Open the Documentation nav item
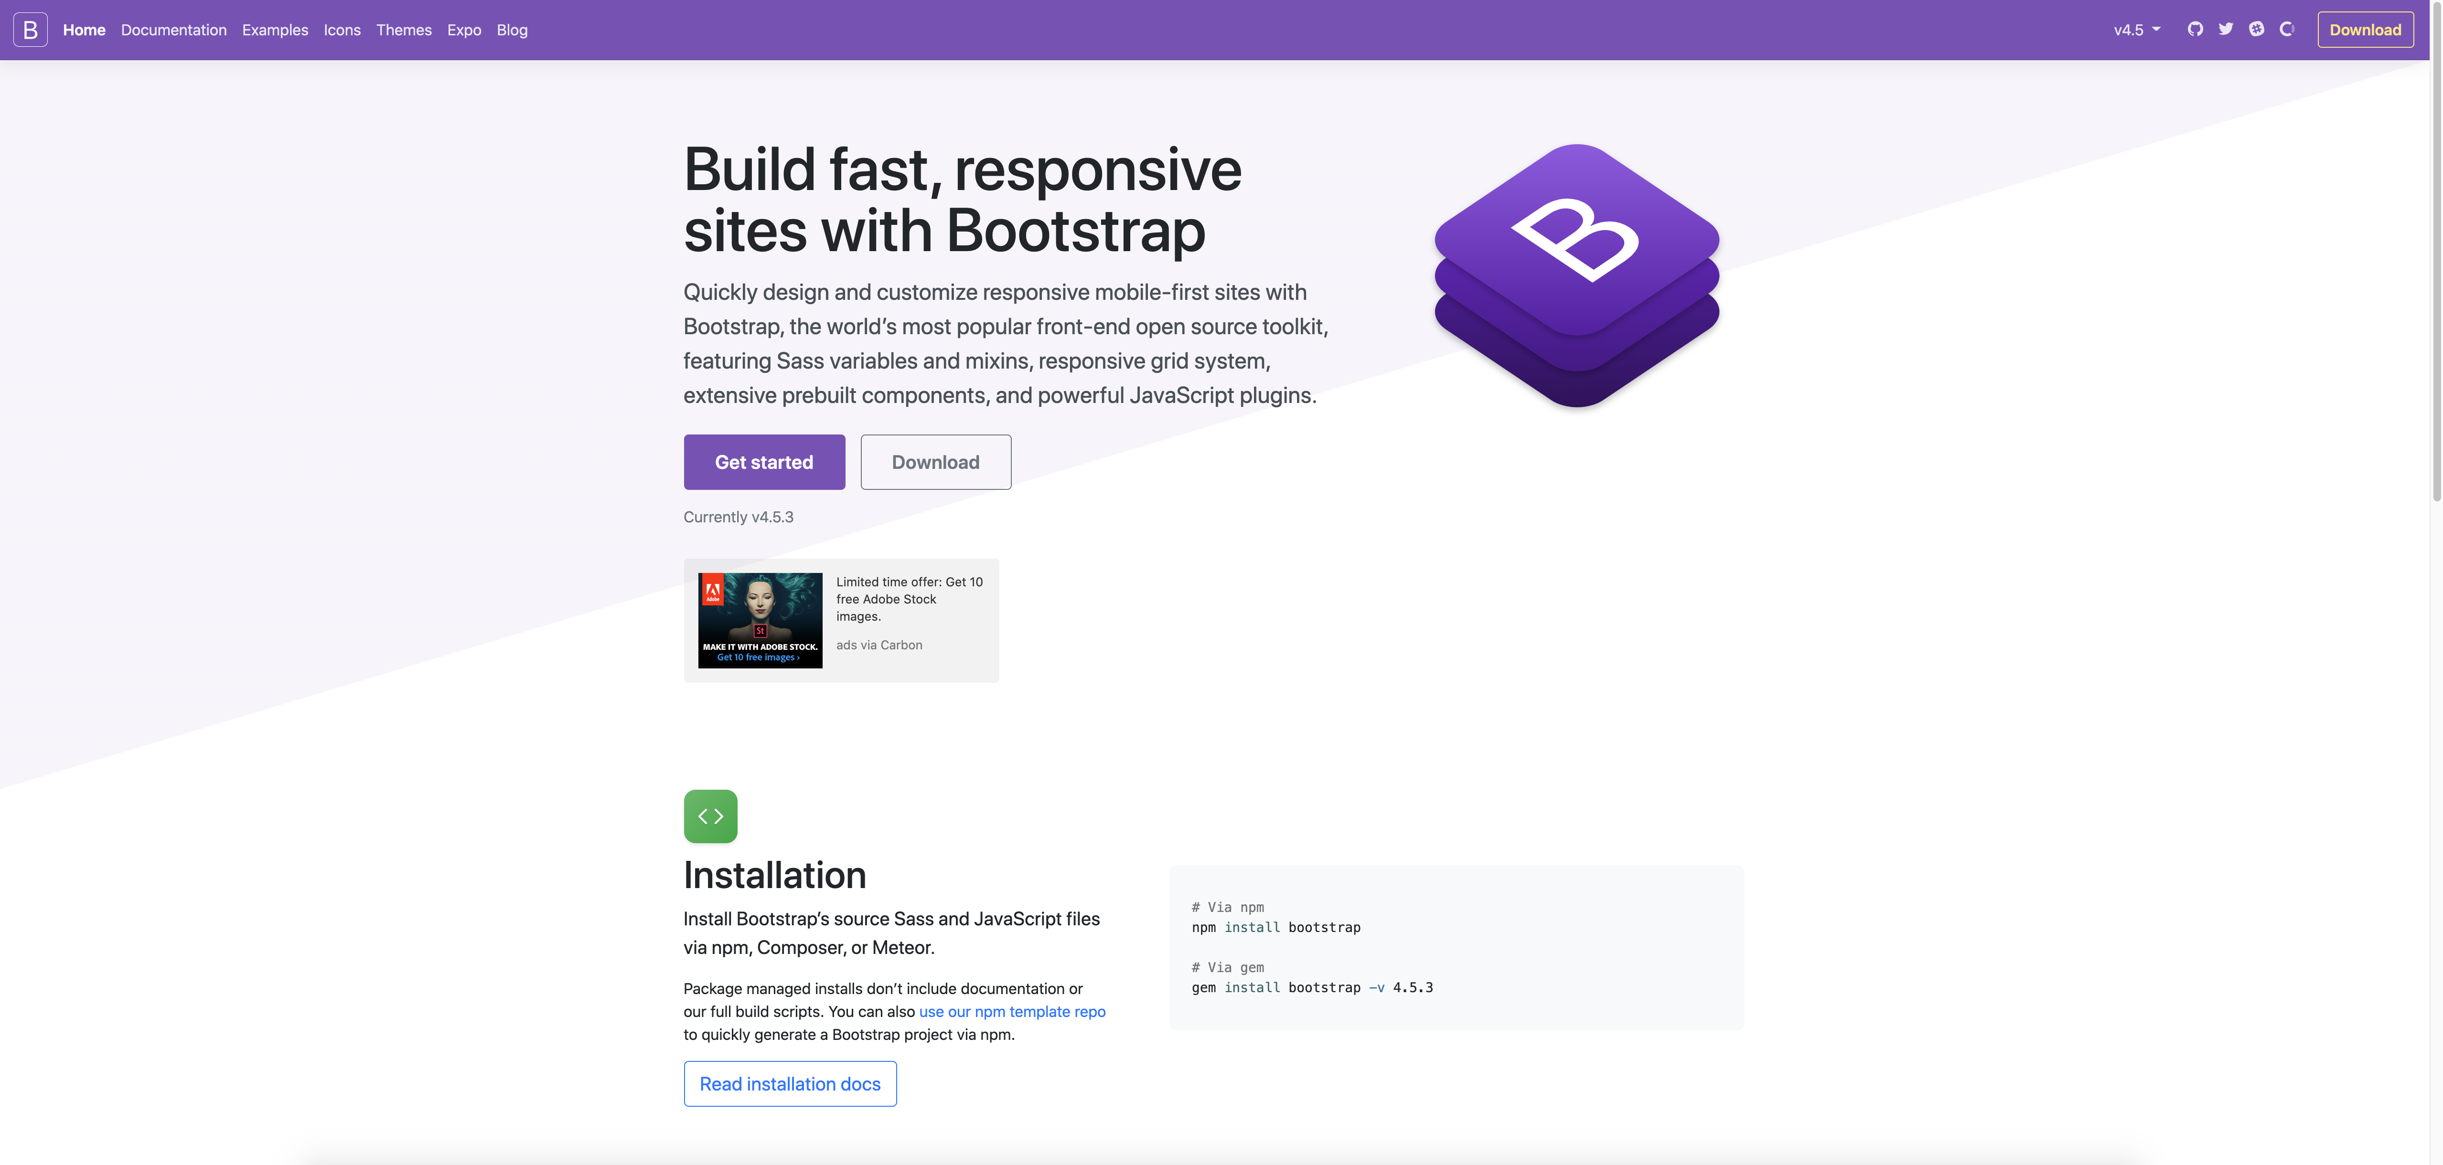Image resolution: width=2443 pixels, height=1165 pixels. pos(173,30)
